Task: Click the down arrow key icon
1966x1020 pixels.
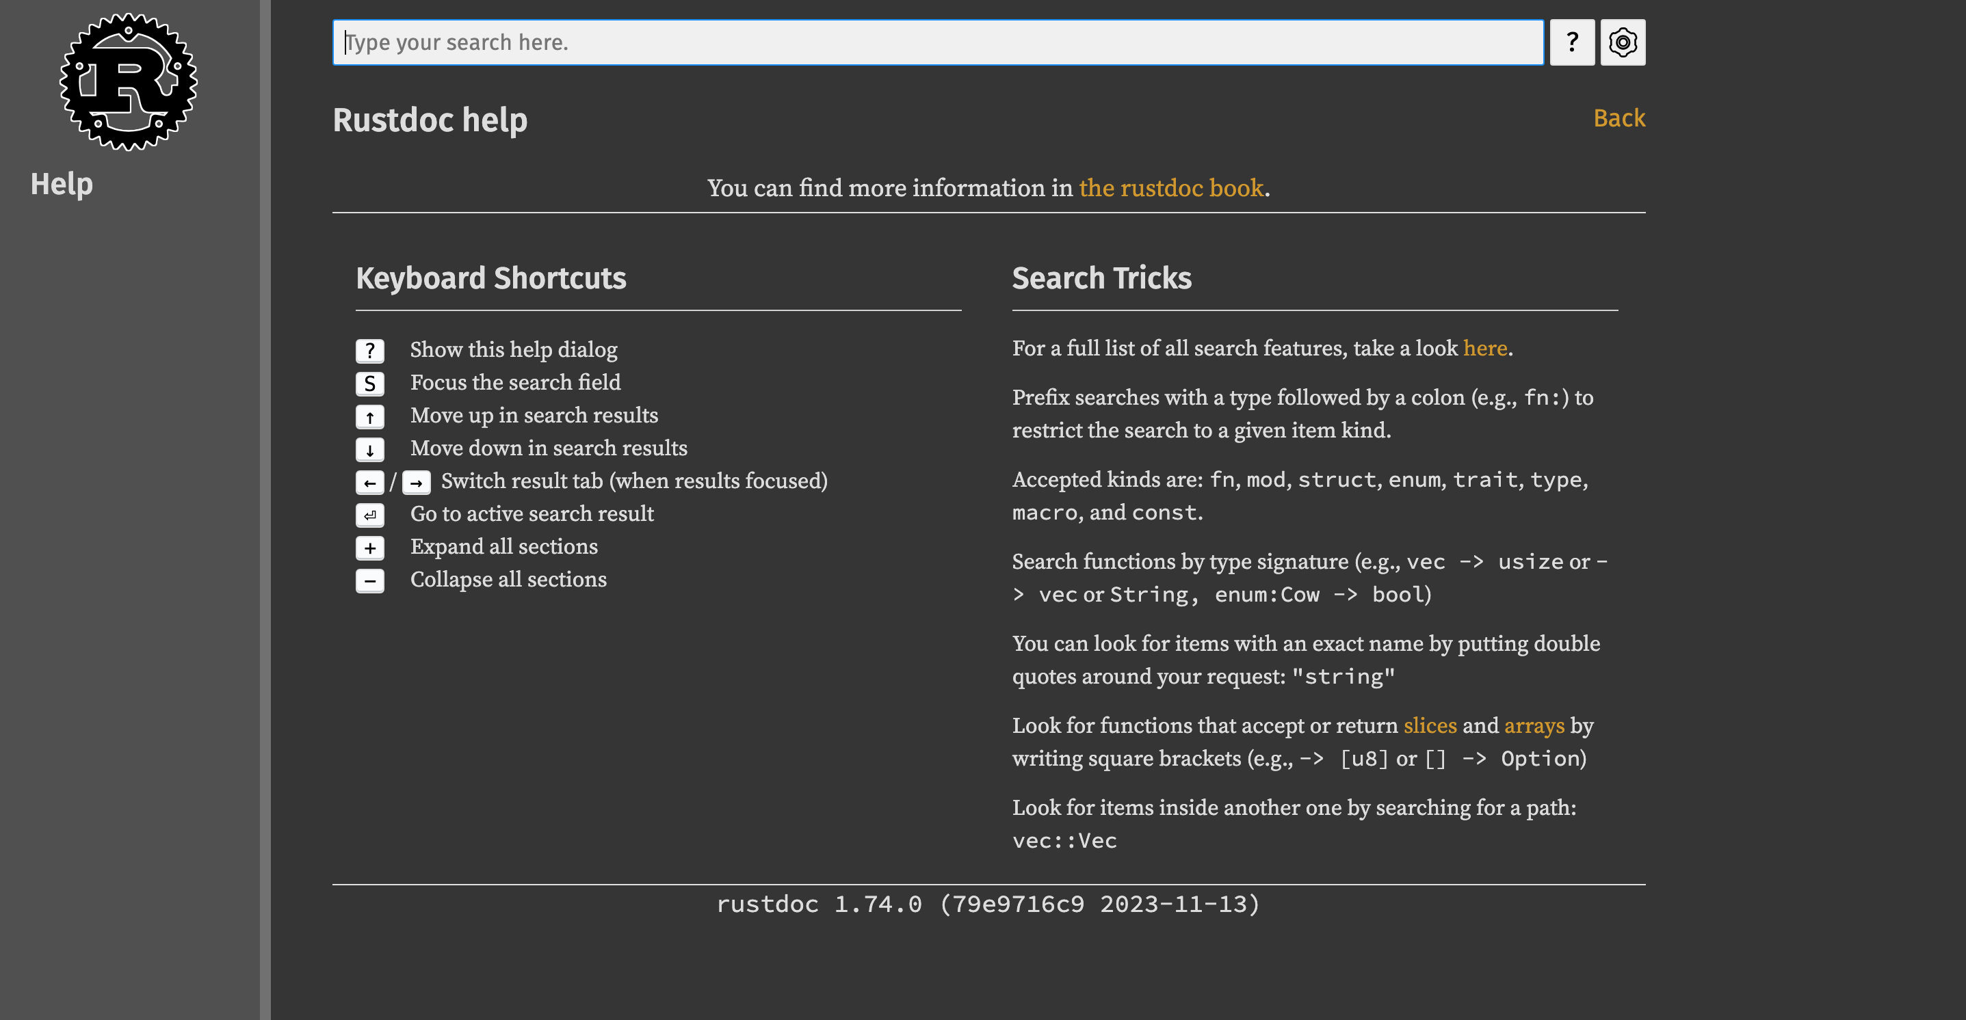Action: [x=369, y=449]
